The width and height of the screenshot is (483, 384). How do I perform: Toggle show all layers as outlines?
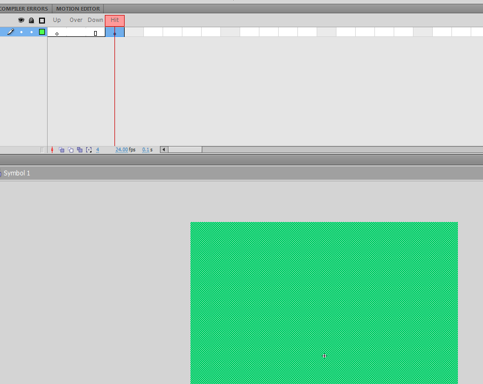42,21
